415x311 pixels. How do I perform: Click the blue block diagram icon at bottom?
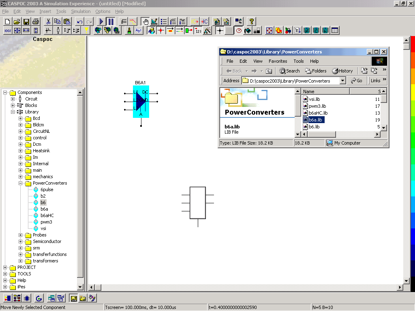pyautogui.click(x=8, y=298)
